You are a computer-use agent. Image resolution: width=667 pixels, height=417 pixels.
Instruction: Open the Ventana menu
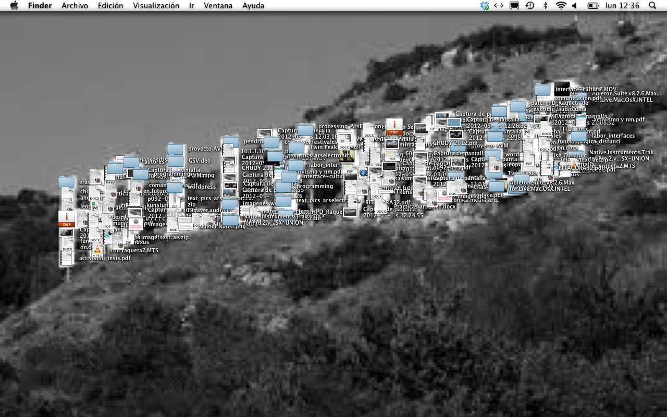218,6
